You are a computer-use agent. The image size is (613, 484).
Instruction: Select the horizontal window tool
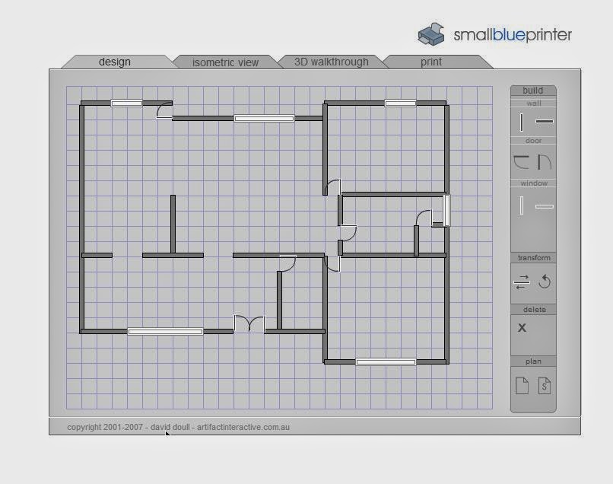542,206
